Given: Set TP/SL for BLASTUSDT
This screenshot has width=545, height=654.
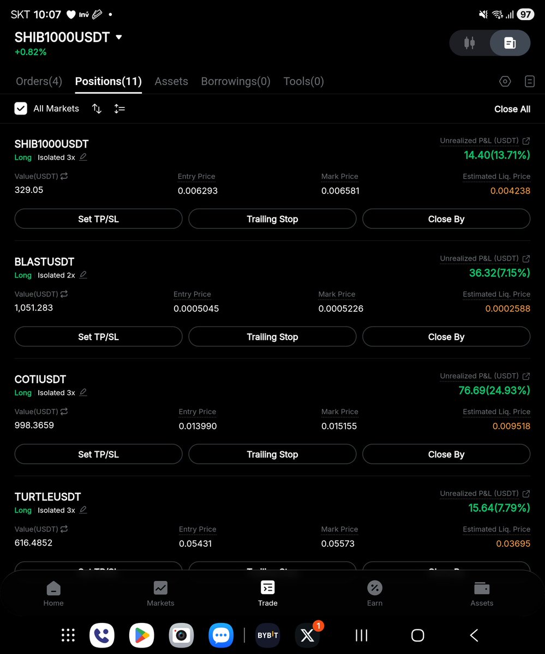Looking at the screenshot, I should pos(98,336).
